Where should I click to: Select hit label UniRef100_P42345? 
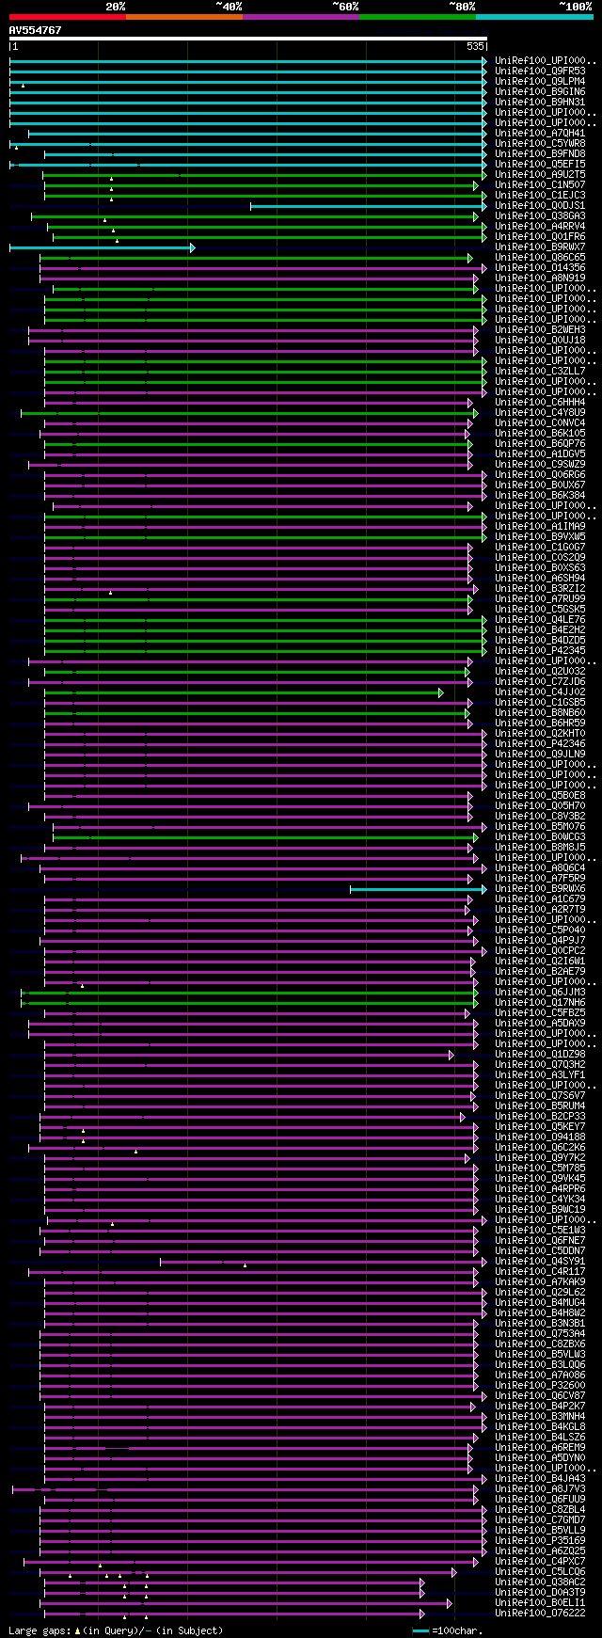click(x=540, y=650)
